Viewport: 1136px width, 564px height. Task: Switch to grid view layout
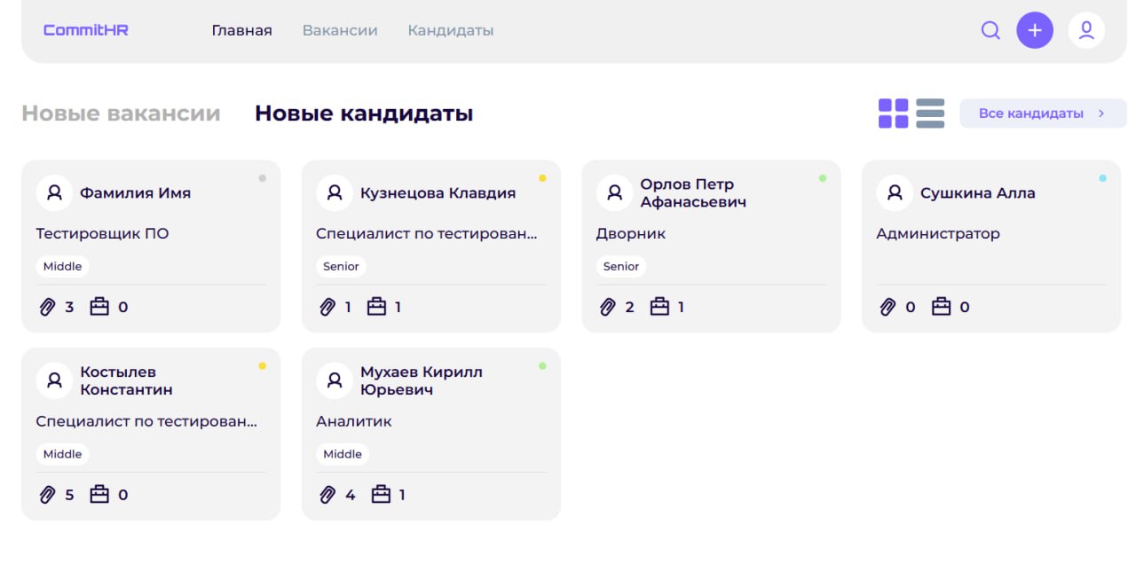click(x=893, y=114)
